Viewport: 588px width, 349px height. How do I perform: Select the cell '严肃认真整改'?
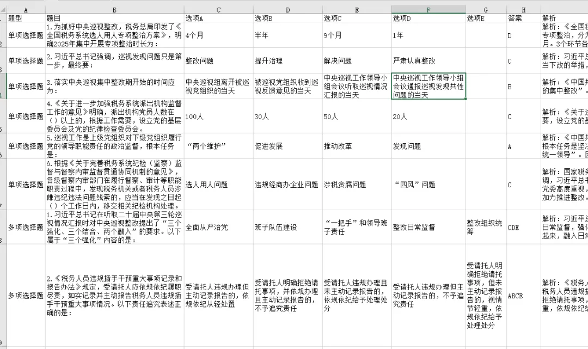[x=428, y=60]
